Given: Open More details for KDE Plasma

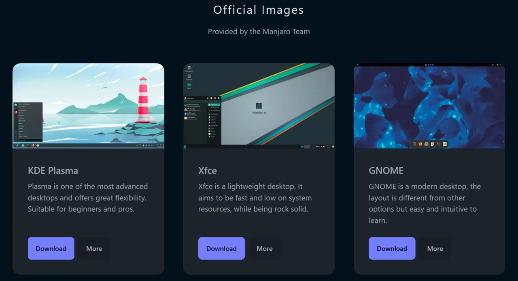Looking at the screenshot, I should pos(94,249).
